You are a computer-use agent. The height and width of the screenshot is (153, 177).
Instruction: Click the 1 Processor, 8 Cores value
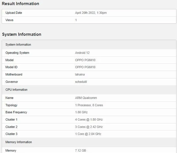click(89, 105)
